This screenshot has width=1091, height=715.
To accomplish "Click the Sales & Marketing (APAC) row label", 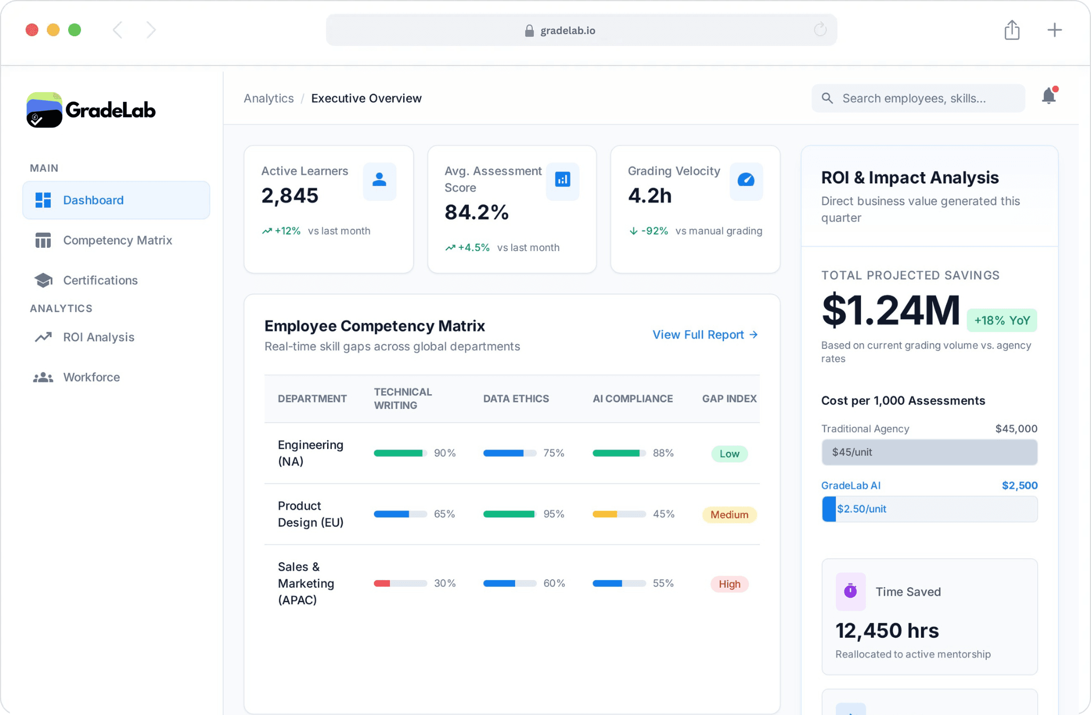I will click(x=306, y=583).
